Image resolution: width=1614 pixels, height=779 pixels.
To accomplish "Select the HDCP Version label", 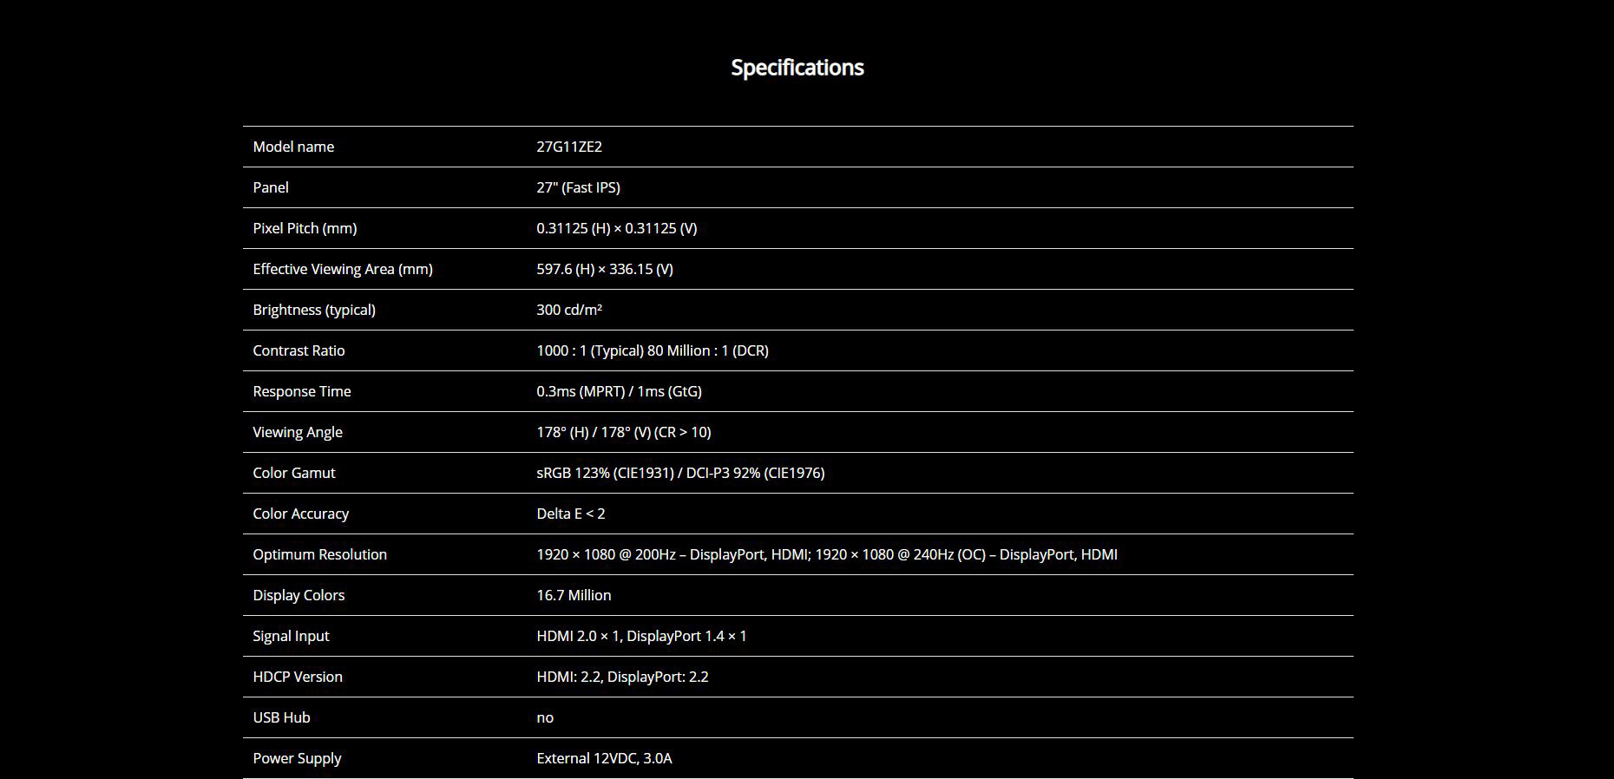I will [298, 677].
